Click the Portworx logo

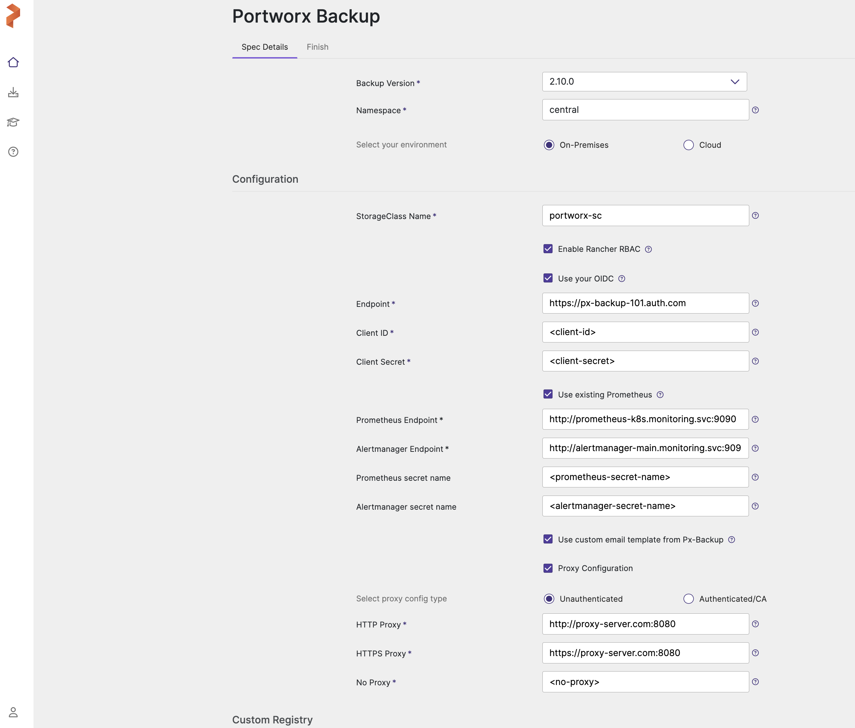pos(13,16)
